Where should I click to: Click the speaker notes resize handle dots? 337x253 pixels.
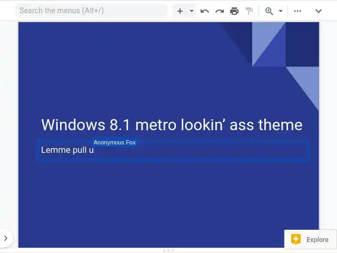[168, 250]
